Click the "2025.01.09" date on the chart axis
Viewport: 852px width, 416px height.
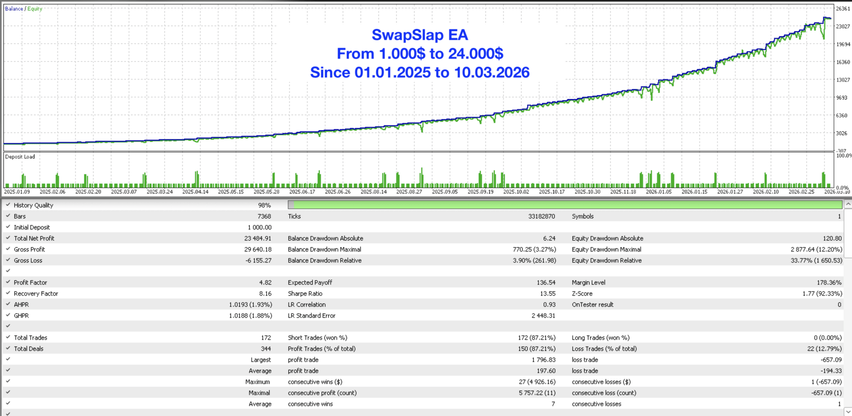(17, 192)
